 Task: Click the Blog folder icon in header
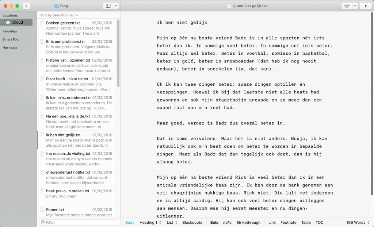pos(57,6)
